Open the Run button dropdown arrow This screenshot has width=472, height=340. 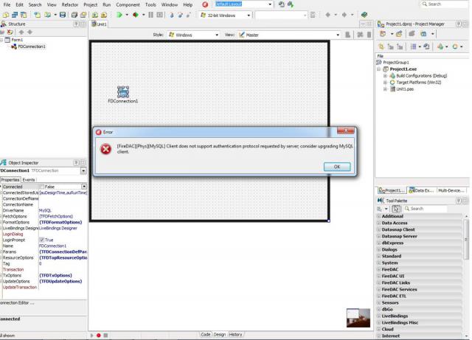pos(127,15)
